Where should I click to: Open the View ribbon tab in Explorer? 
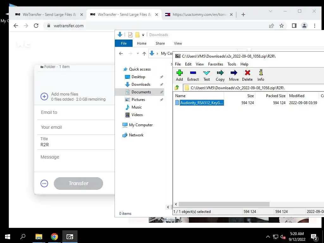[178, 43]
